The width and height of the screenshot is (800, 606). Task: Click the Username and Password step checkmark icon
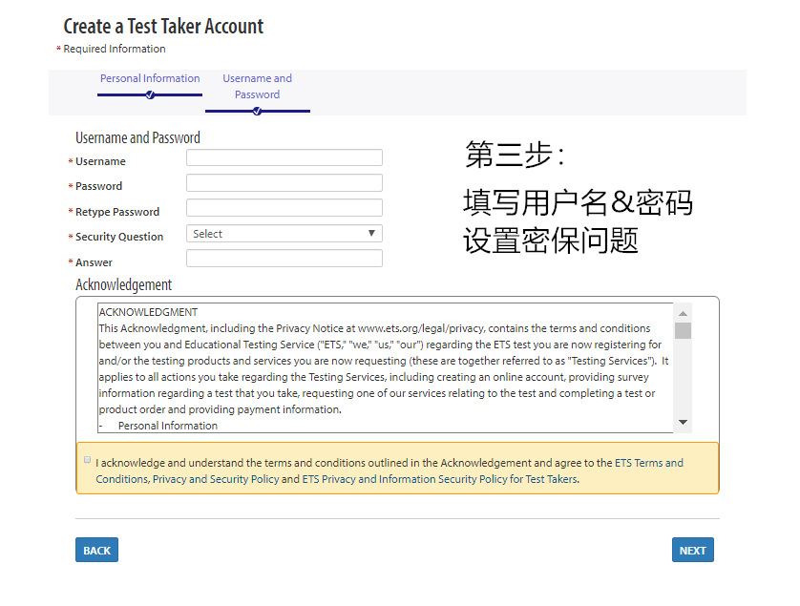click(x=257, y=112)
